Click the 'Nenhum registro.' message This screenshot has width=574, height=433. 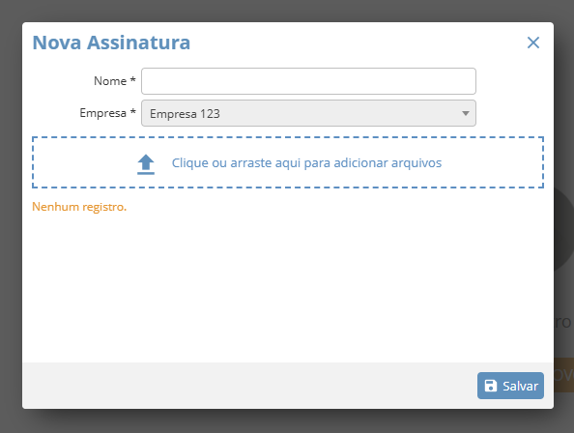(79, 207)
